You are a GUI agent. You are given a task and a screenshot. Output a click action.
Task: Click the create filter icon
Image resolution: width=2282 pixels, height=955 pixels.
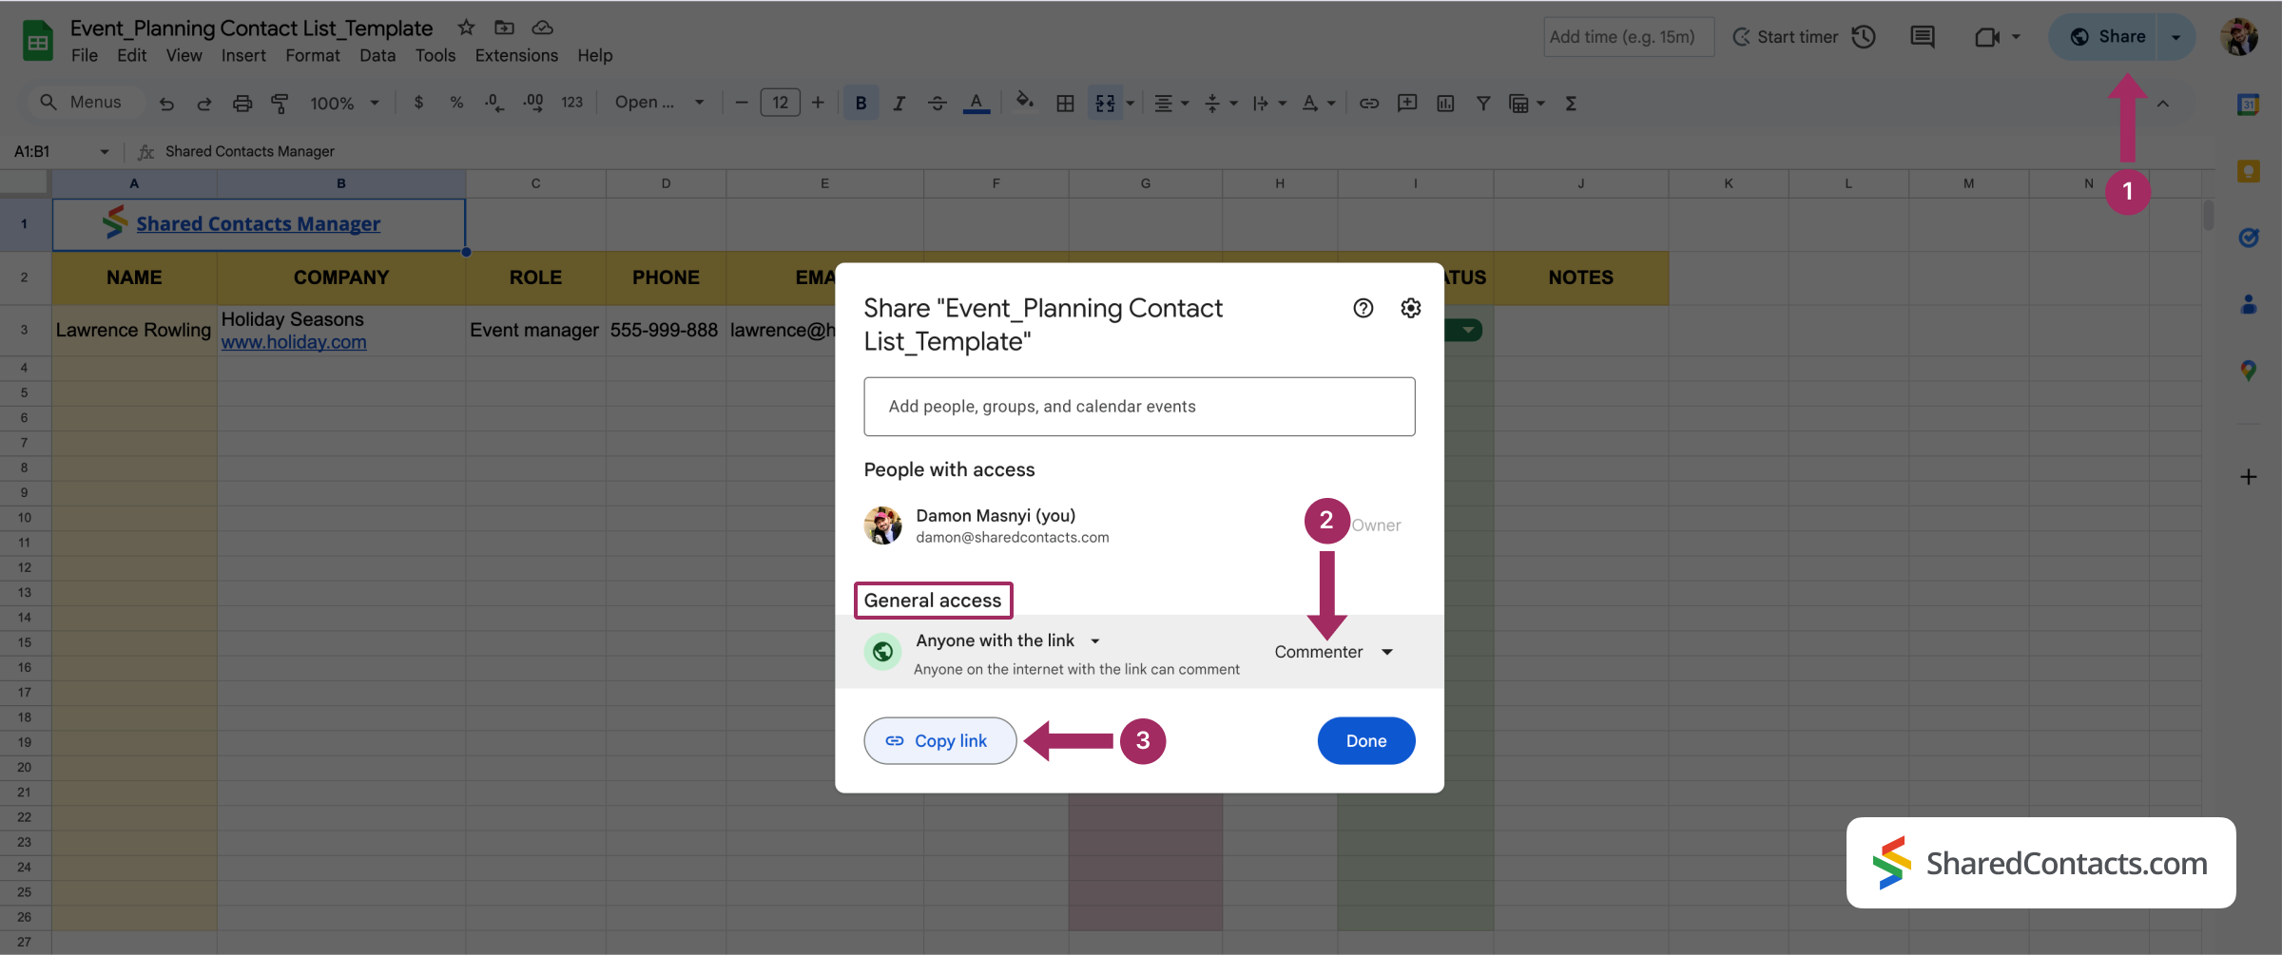pos(1483,103)
